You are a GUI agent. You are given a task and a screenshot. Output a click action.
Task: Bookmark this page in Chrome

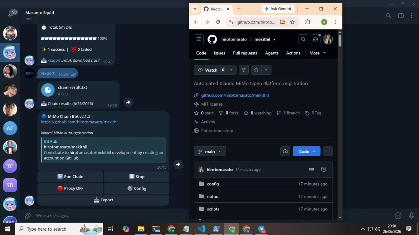point(292,22)
